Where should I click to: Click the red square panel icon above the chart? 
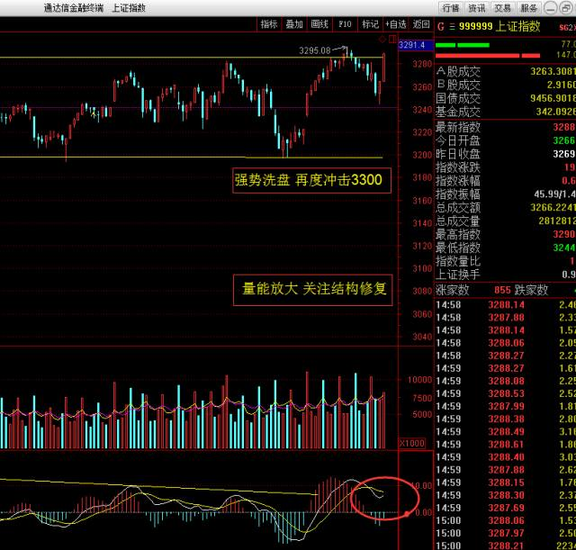tap(392, 39)
